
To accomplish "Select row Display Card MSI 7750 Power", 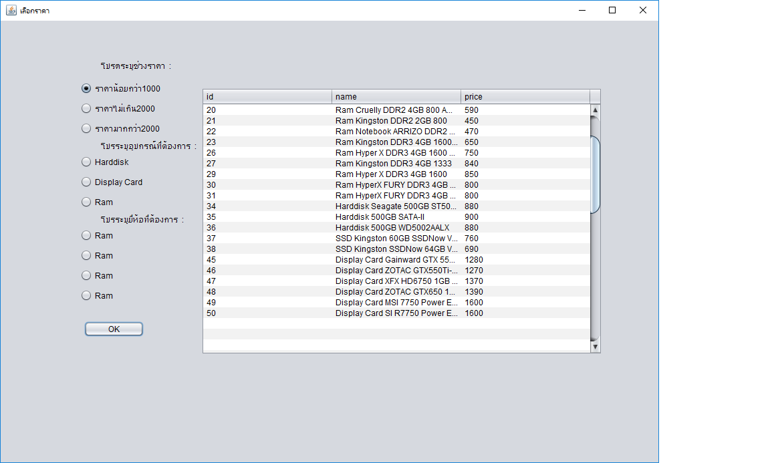I will click(x=396, y=303).
